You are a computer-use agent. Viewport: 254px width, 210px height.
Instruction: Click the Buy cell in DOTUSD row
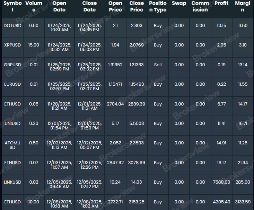pyautogui.click(x=158, y=26)
